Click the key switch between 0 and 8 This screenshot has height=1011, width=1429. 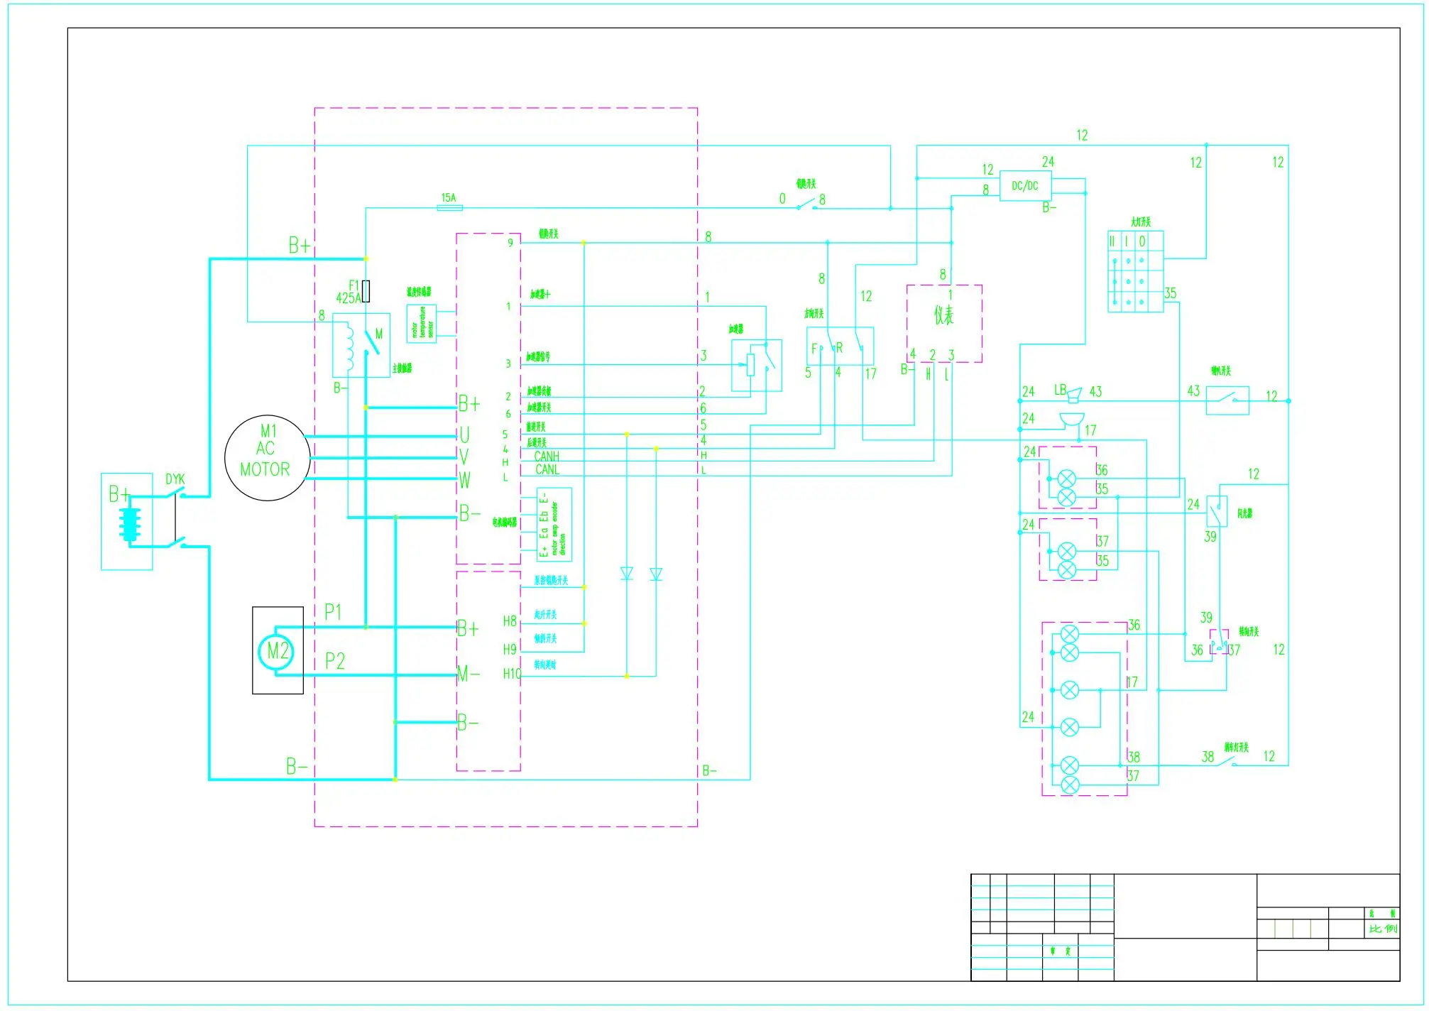click(806, 204)
